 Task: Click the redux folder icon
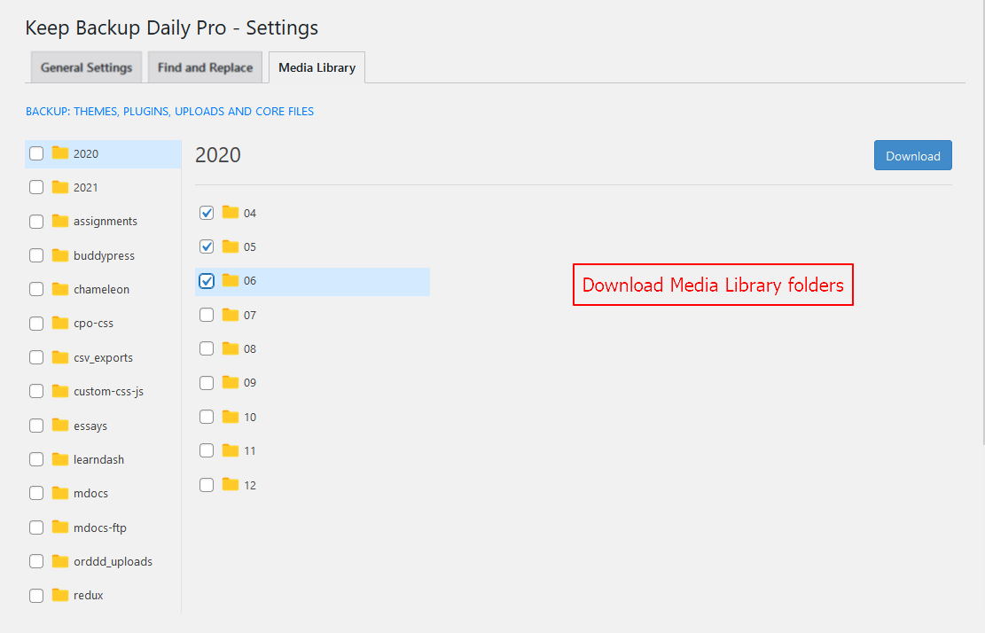pyautogui.click(x=60, y=595)
